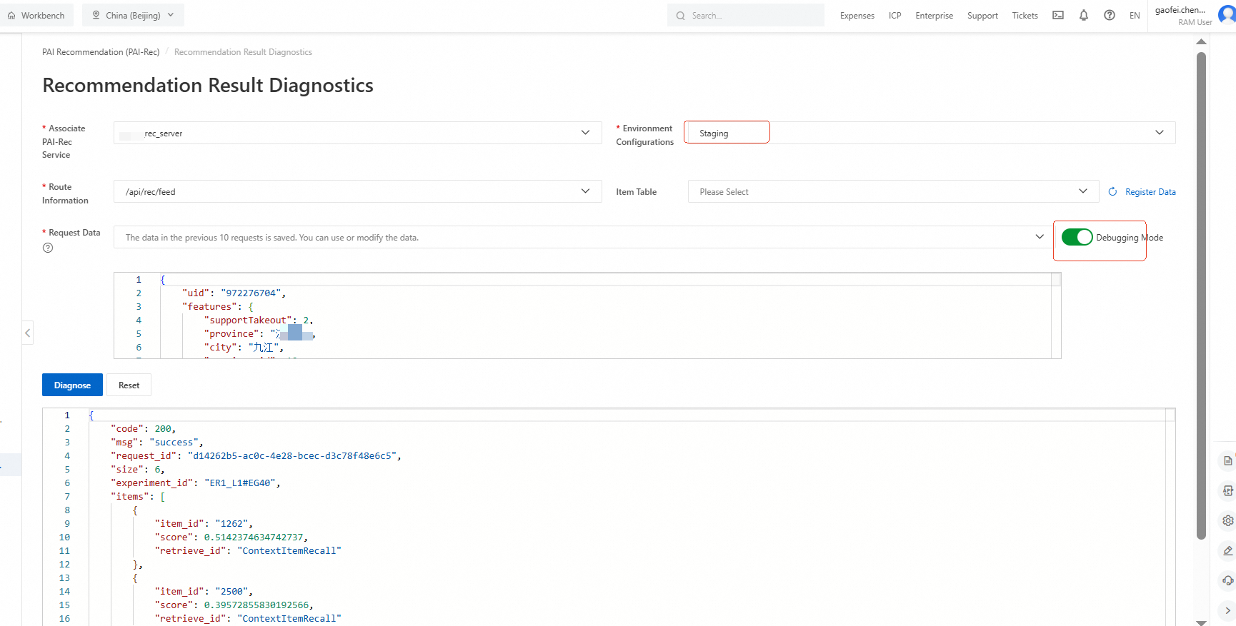Click the edit pencil icon on right edge
Image resolution: width=1236 pixels, height=626 pixels.
pyautogui.click(x=1227, y=550)
